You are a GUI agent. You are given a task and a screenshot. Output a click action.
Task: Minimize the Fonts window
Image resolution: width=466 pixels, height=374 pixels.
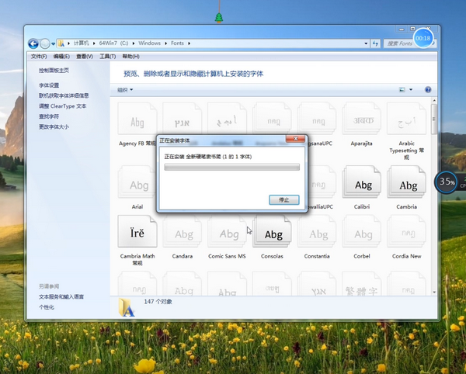[x=402, y=29]
